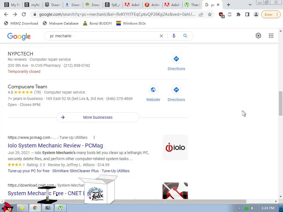Open the Bonzi BUDDY! bookmark
Viewport: 283px width, 212px height.
tap(98, 23)
